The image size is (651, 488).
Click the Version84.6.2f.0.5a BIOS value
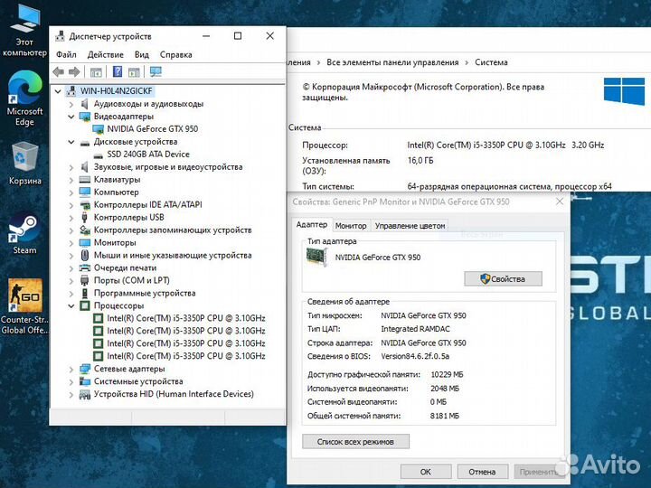click(x=415, y=356)
